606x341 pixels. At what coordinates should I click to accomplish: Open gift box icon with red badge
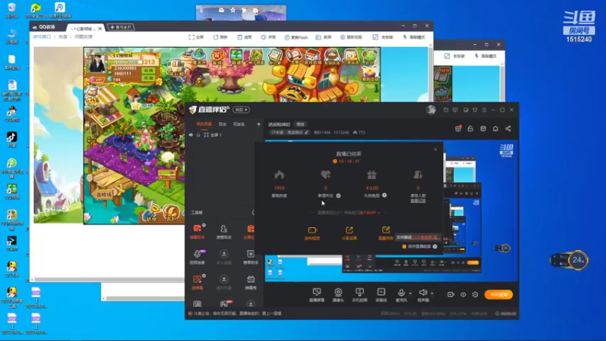point(458,128)
